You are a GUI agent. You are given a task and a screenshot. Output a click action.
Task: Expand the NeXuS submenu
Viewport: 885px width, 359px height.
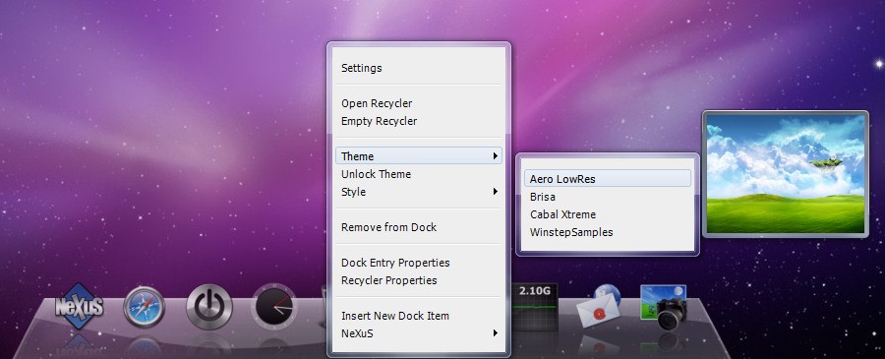coord(418,333)
